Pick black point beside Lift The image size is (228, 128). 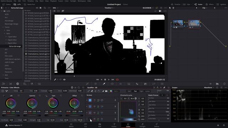[4, 96]
